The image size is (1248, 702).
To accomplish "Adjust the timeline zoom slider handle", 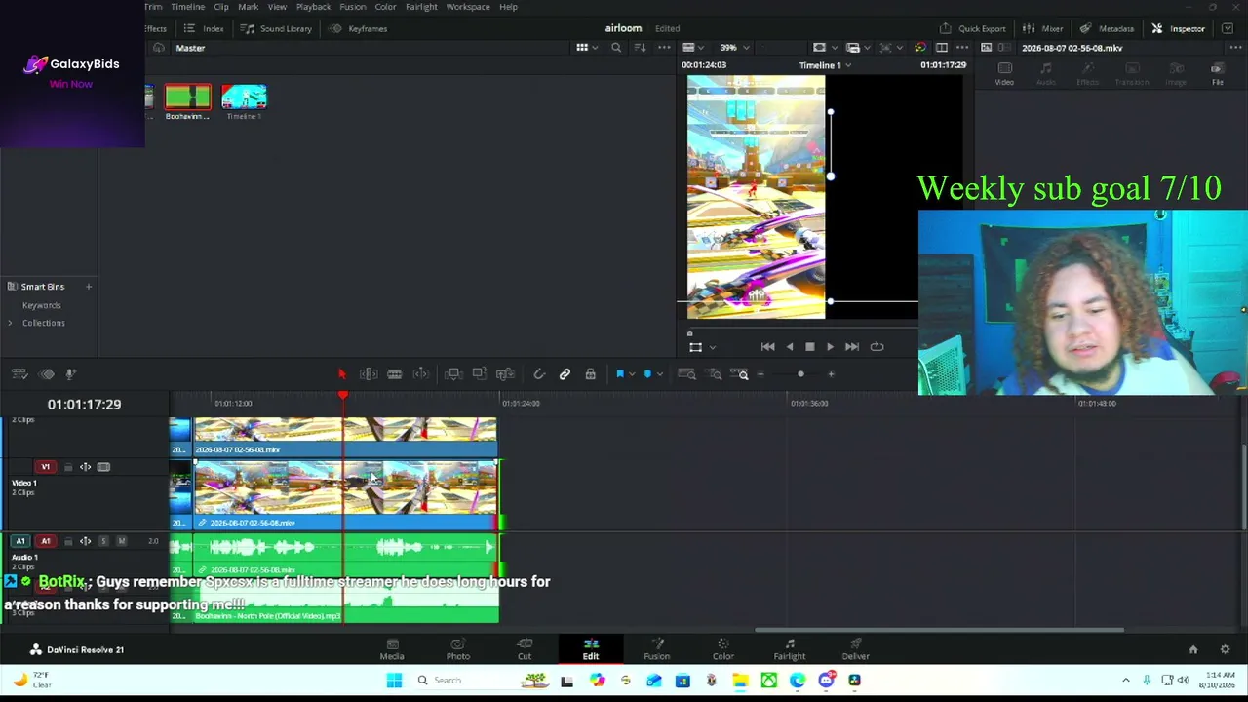I will click(x=800, y=374).
